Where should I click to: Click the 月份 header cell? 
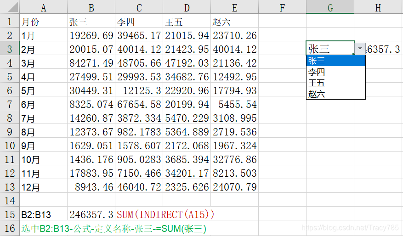[x=44, y=21]
